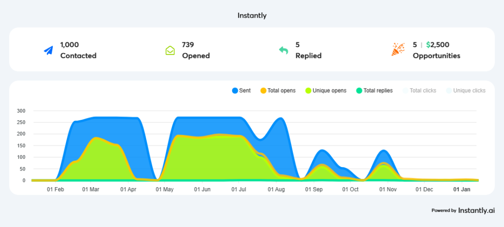
Task: Toggle the Total opens legend entry
Action: click(x=278, y=90)
